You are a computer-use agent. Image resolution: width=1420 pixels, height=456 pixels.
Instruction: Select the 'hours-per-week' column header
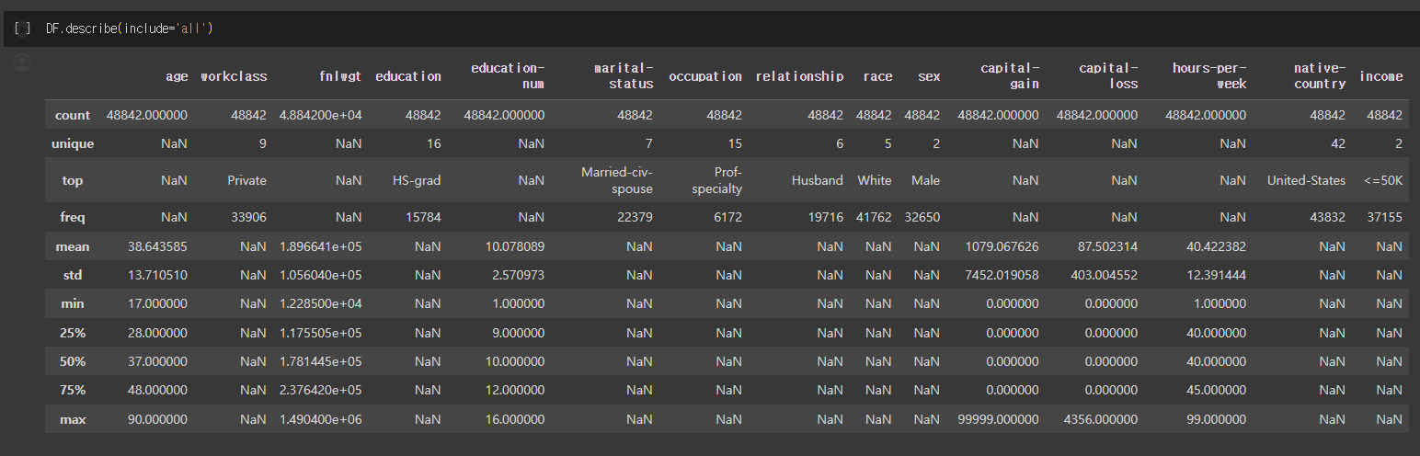pyautogui.click(x=1209, y=76)
